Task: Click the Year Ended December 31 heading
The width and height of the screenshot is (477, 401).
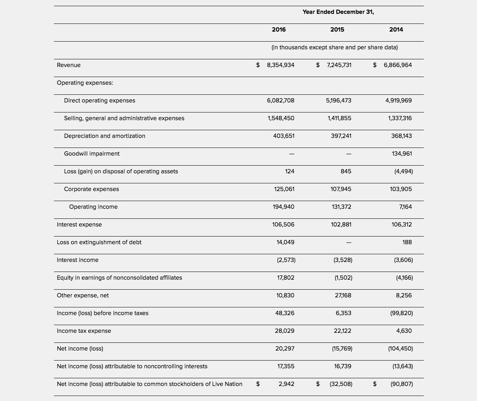Action: click(338, 12)
